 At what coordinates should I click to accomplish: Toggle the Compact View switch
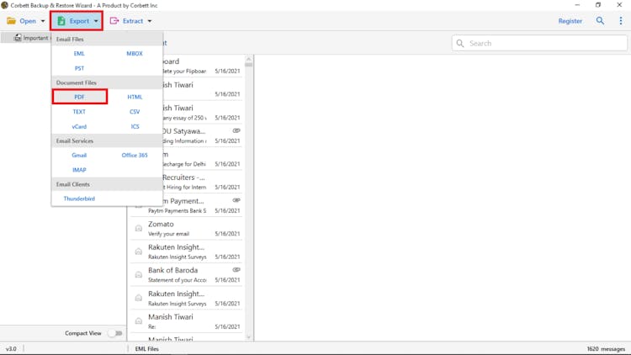[116, 333]
